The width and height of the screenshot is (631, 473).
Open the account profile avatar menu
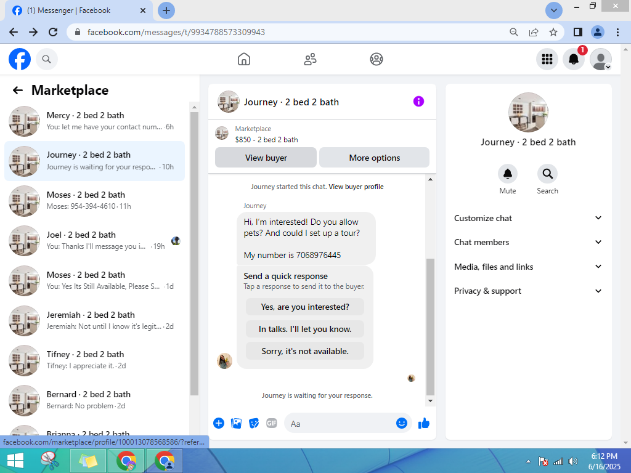[601, 59]
